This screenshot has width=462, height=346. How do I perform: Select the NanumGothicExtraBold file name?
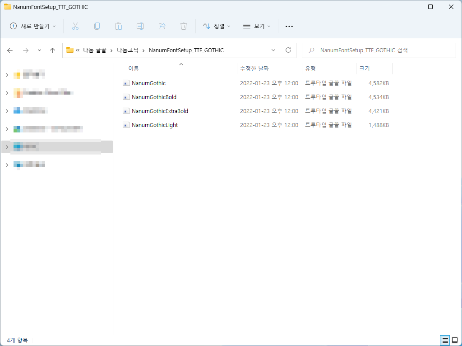pos(160,111)
